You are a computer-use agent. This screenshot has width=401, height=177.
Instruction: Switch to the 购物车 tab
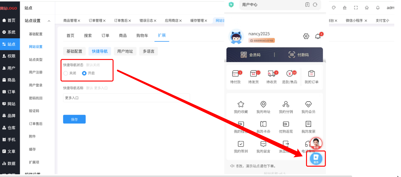tap(142, 36)
